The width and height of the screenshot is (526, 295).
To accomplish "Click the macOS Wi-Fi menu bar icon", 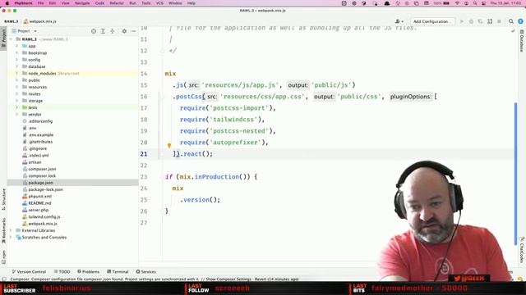I will pos(457,3).
